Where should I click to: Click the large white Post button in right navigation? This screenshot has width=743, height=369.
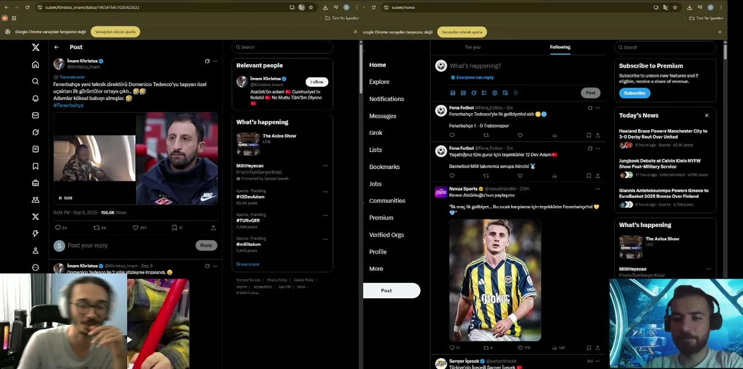point(392,291)
